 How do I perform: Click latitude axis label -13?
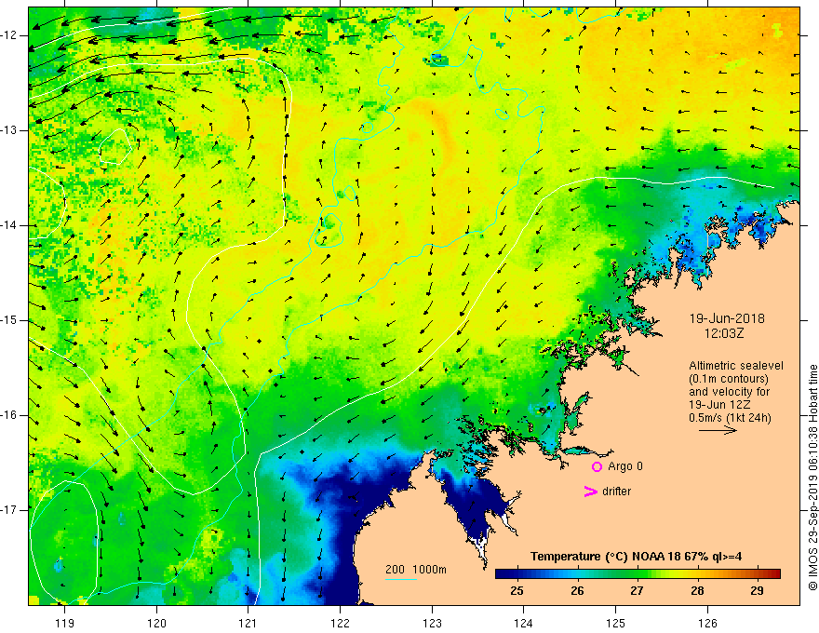pos(9,130)
